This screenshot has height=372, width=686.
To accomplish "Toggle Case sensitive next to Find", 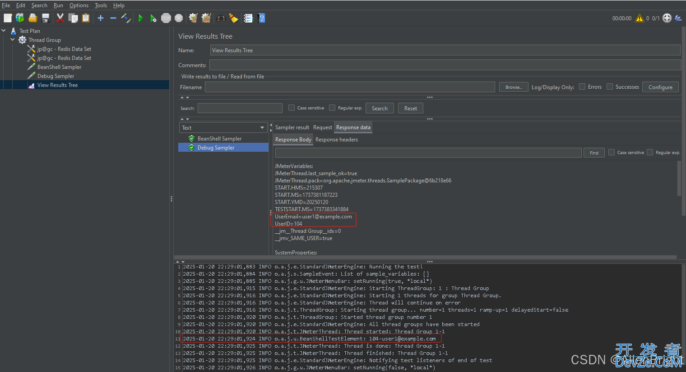I will [612, 152].
